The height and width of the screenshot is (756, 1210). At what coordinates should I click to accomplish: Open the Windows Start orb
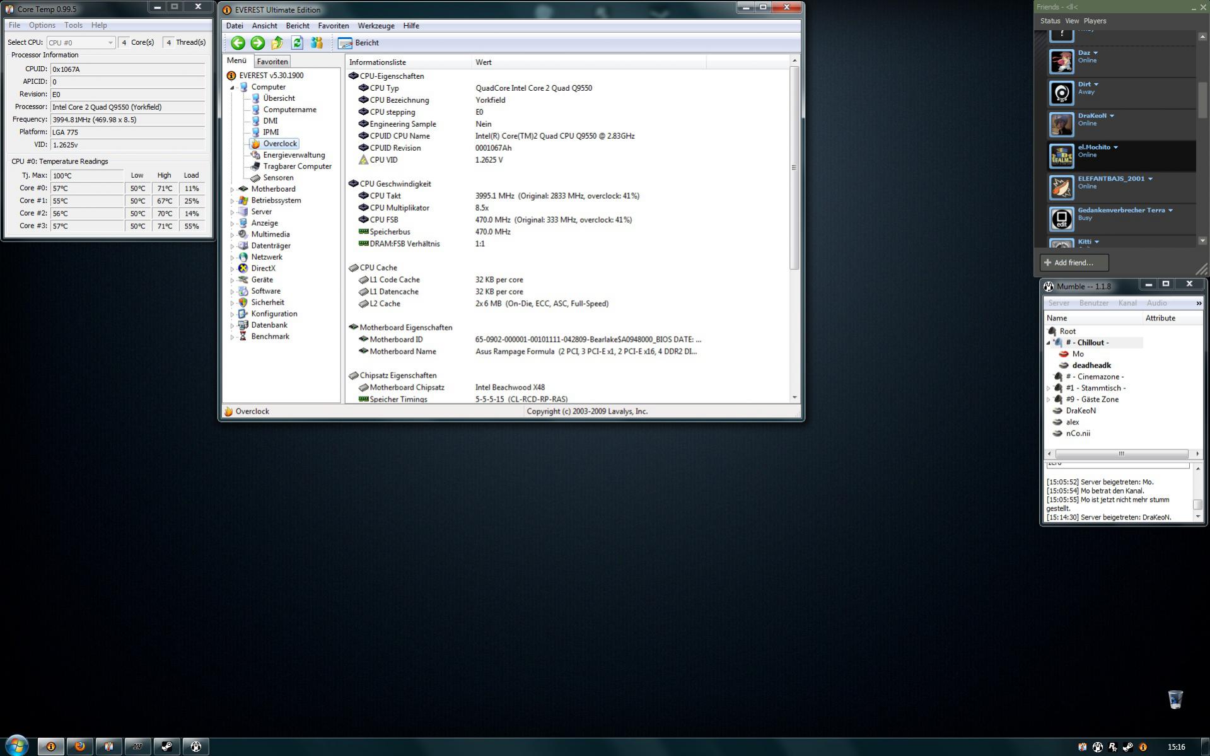click(x=16, y=746)
